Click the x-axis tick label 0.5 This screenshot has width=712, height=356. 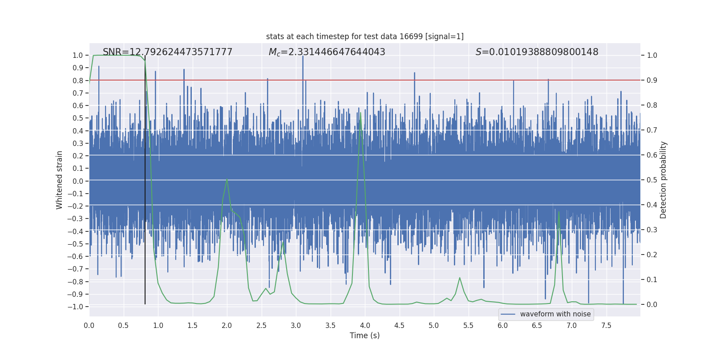point(123,326)
